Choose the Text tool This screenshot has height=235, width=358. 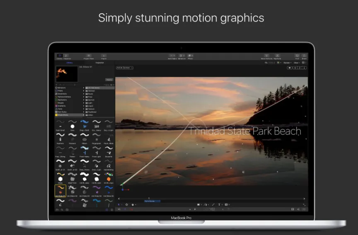[x=219, y=205]
